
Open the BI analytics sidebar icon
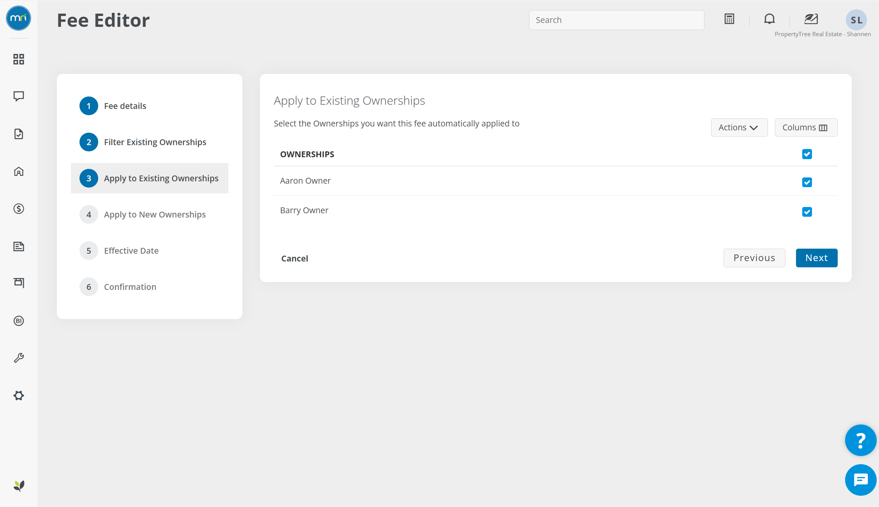[x=19, y=321]
